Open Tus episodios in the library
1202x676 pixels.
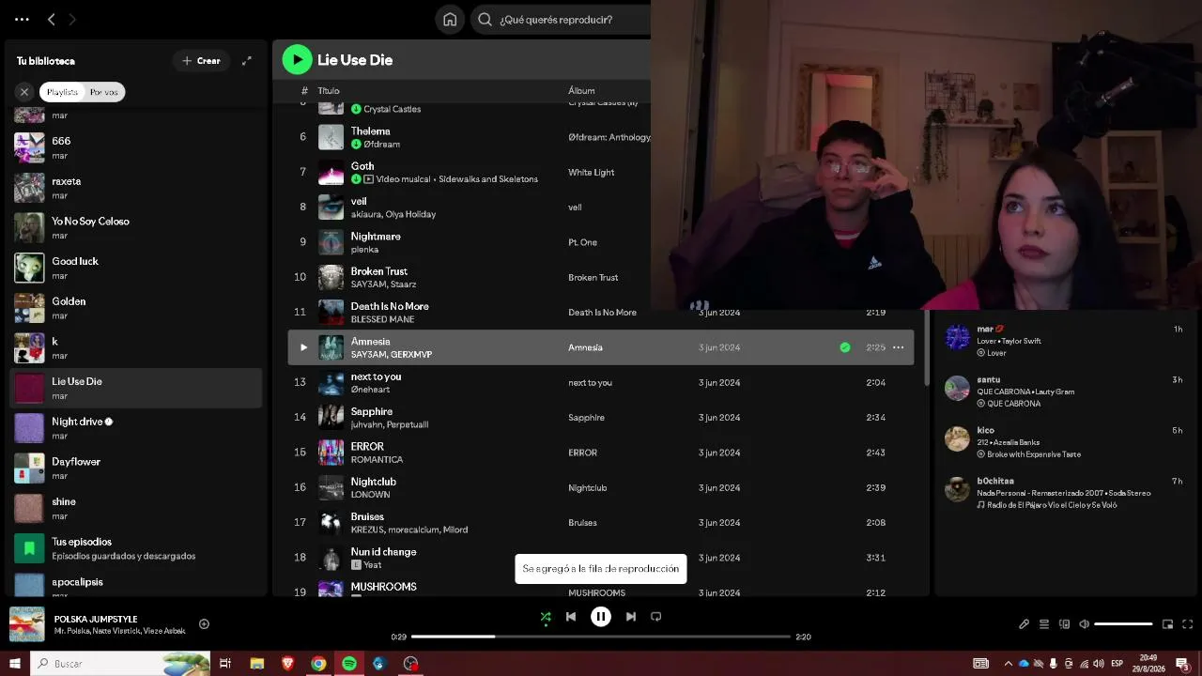(136, 548)
